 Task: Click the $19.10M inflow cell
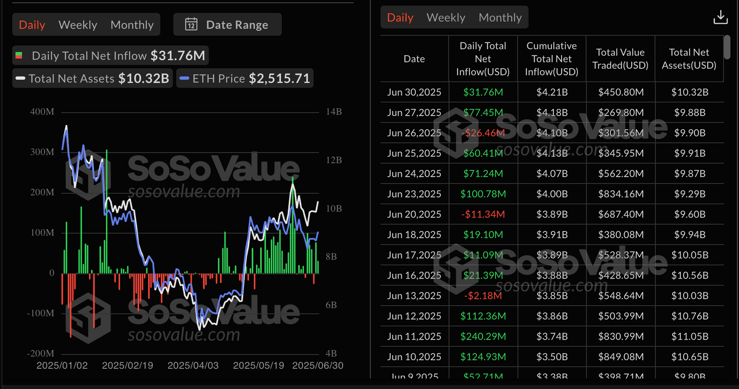(483, 234)
